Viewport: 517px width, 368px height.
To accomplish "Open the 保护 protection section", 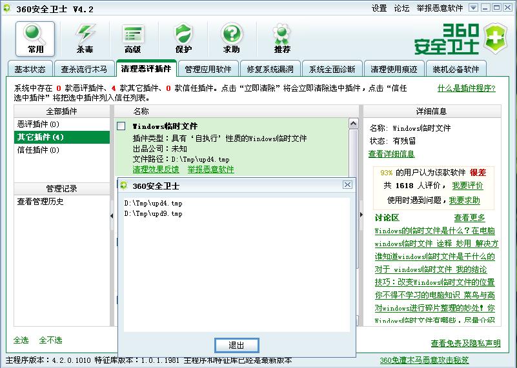I will coord(183,39).
